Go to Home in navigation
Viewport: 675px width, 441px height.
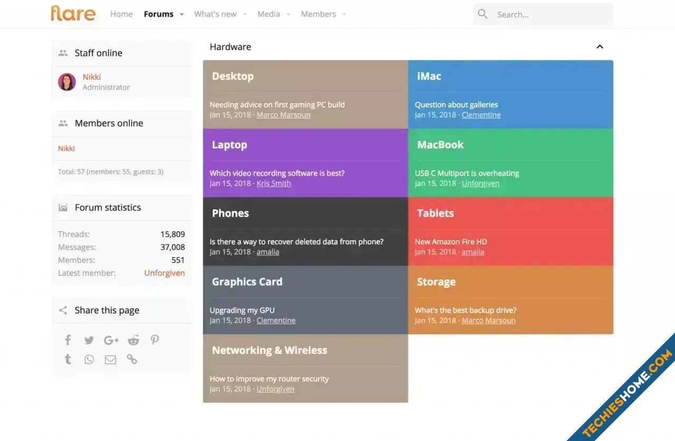[x=121, y=14]
